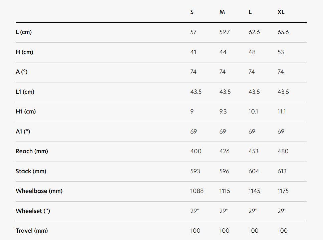The height and width of the screenshot is (240, 323).
Task: Select the 604 Stack value for size L
Action: click(x=253, y=171)
